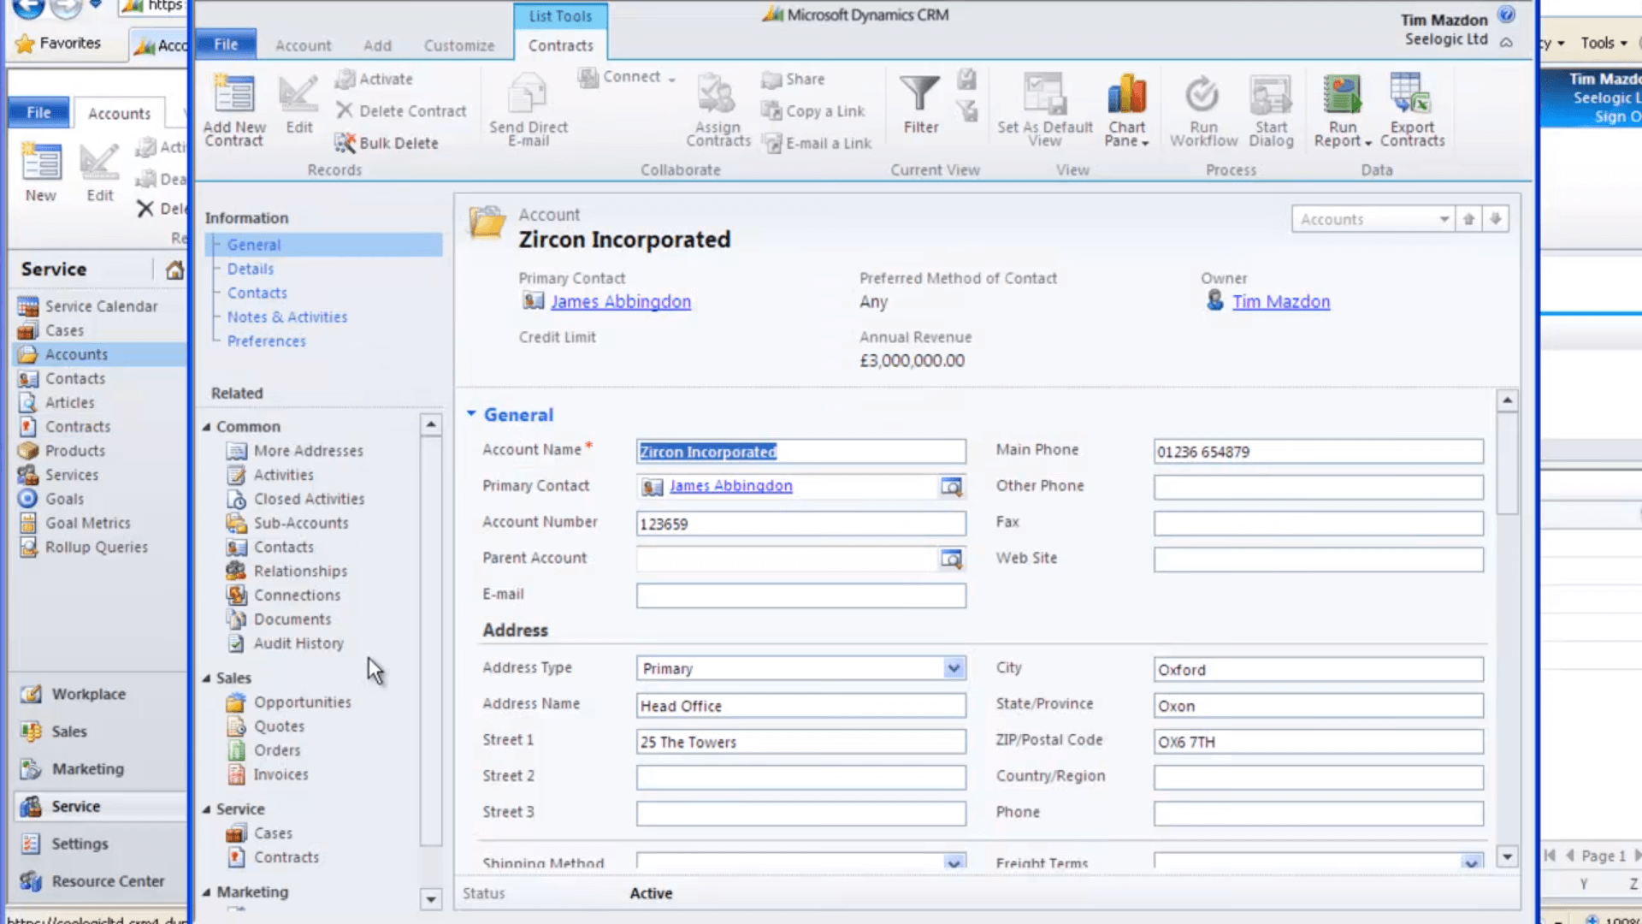This screenshot has height=924, width=1642.
Task: Click form scrollbar down arrow
Action: tap(1507, 856)
